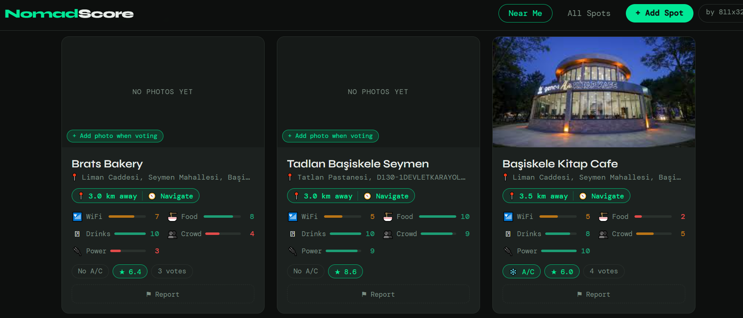The image size is (743, 318).
Task: Click the WiFi icon on Brats Bakery card
Action: pyautogui.click(x=77, y=217)
